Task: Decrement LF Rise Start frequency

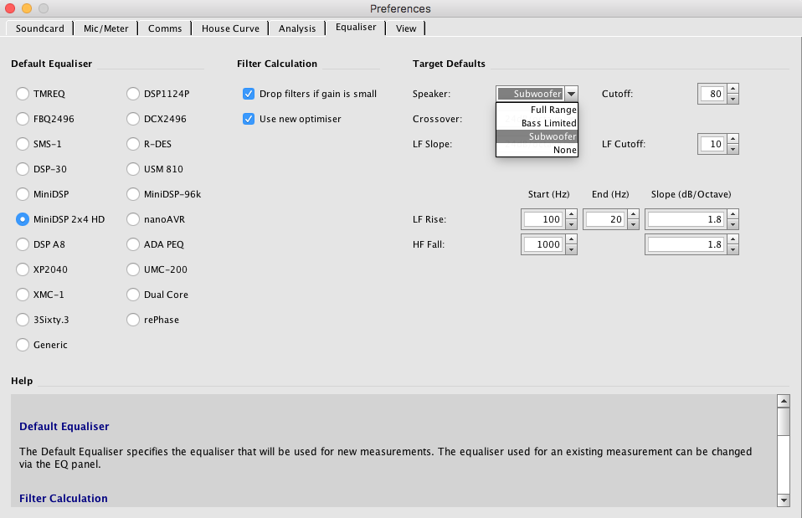Action: 572,224
